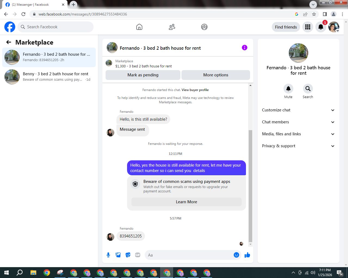Image resolution: width=348 pixels, height=278 pixels.
Task: Open the volume control in the system tray
Action: [x=313, y=273]
